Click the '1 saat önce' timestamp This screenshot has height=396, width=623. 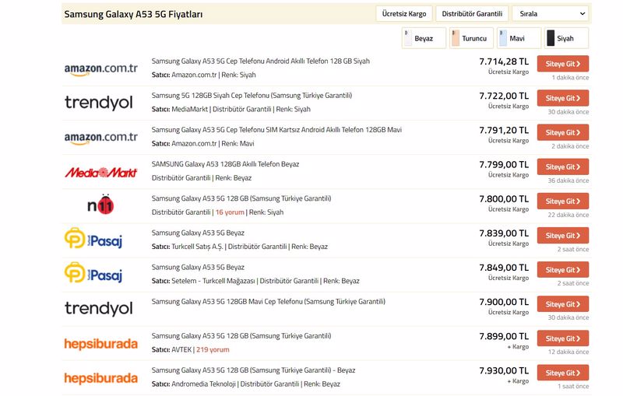click(573, 387)
